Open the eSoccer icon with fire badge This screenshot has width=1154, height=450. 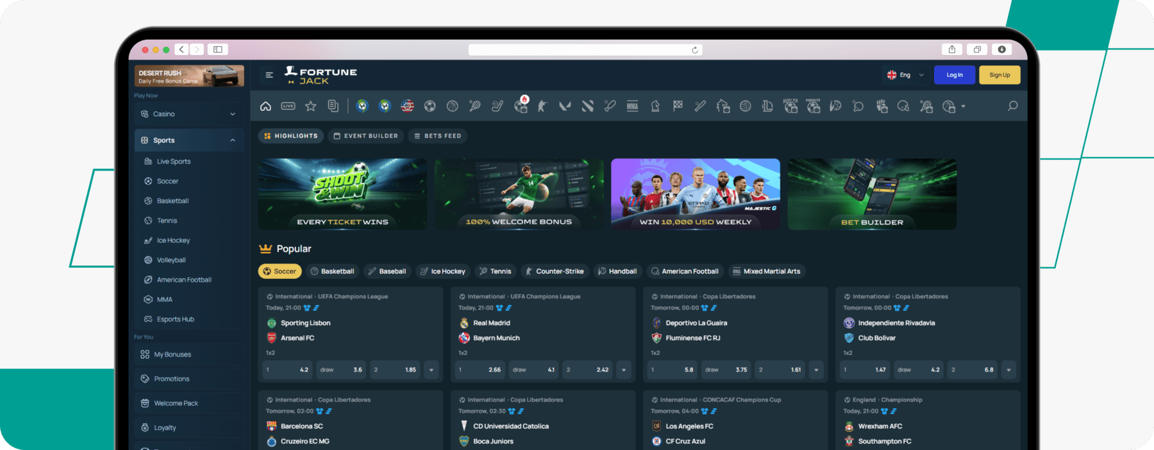point(521,106)
